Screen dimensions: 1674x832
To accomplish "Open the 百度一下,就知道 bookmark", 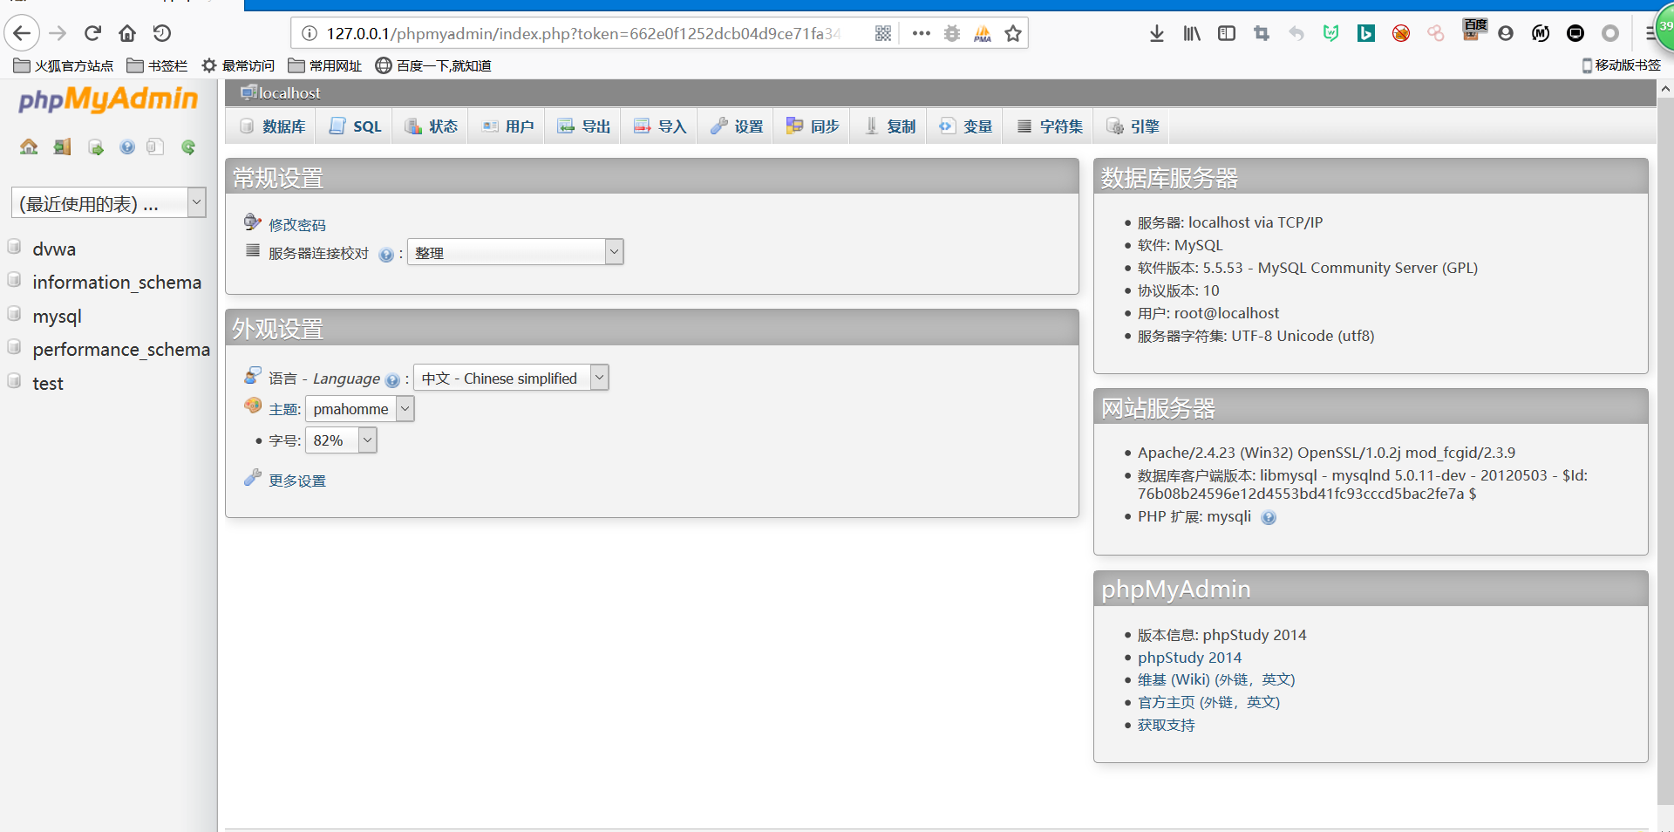I will pos(433,65).
